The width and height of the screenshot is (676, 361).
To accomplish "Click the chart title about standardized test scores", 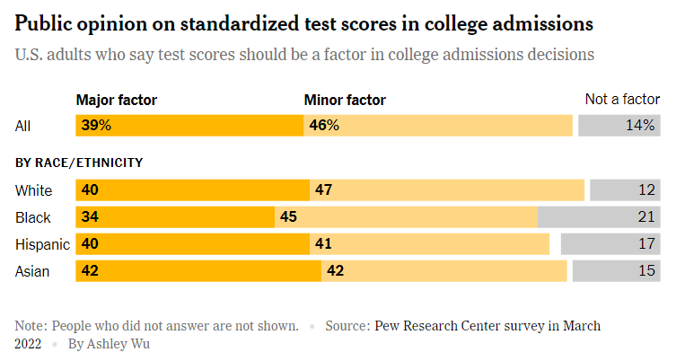I will tap(304, 23).
